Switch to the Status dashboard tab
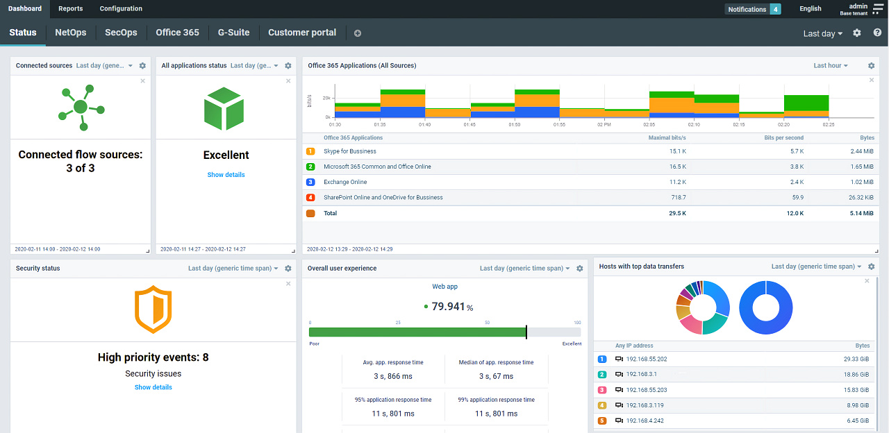The image size is (889, 433). click(23, 33)
